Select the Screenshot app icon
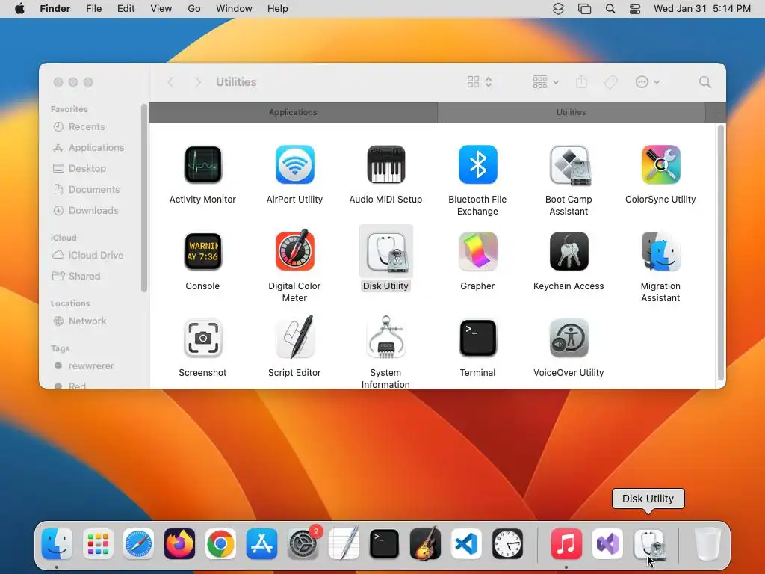Image resolution: width=765 pixels, height=574 pixels. tap(202, 339)
